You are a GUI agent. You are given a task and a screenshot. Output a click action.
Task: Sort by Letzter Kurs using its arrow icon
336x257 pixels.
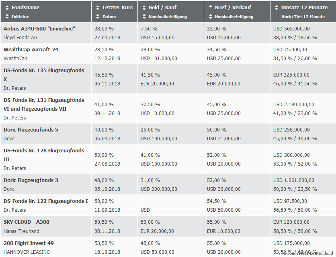click(98, 8)
